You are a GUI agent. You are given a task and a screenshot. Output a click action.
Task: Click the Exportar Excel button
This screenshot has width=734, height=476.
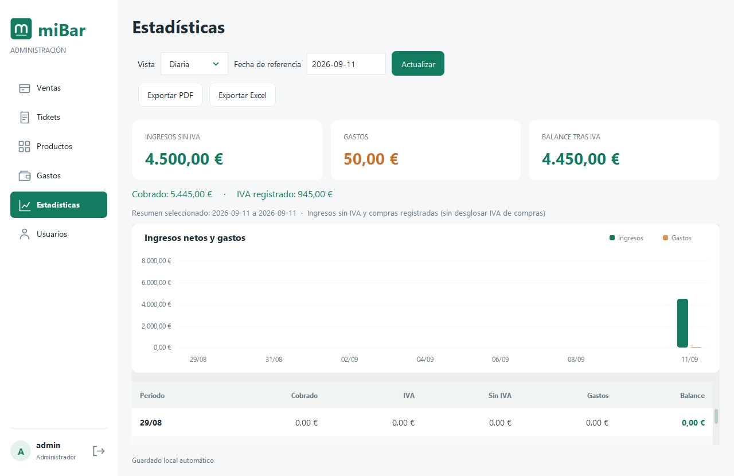(x=243, y=95)
